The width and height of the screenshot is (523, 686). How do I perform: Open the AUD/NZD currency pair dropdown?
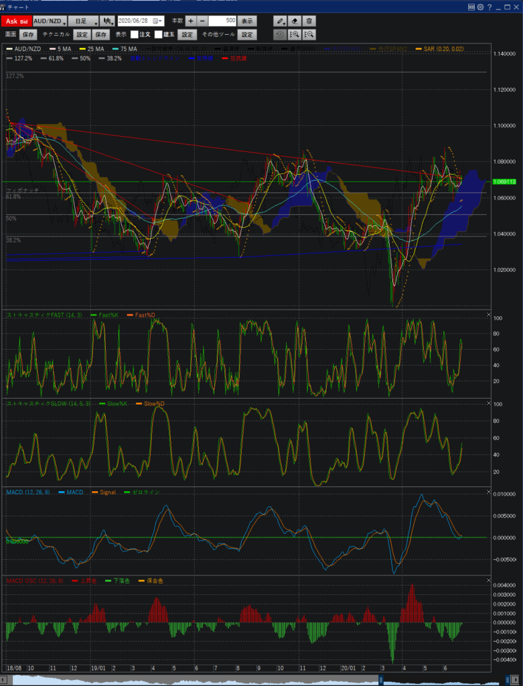50,21
